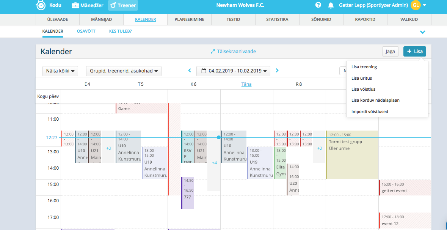
Task: Click the GL user avatar
Action: 416,5
